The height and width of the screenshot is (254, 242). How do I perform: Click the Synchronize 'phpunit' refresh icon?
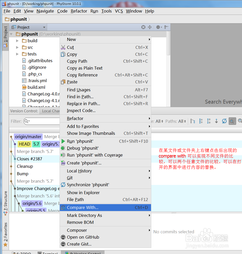click(63, 185)
